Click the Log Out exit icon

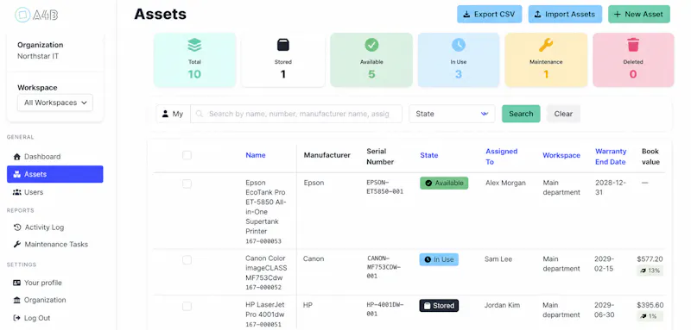pyautogui.click(x=17, y=318)
